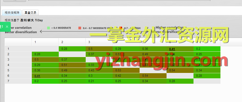Click the 0.37 cell in row 3
Image resolution: width=242 pixels, height=102 pixels.
[x=72, y=59]
